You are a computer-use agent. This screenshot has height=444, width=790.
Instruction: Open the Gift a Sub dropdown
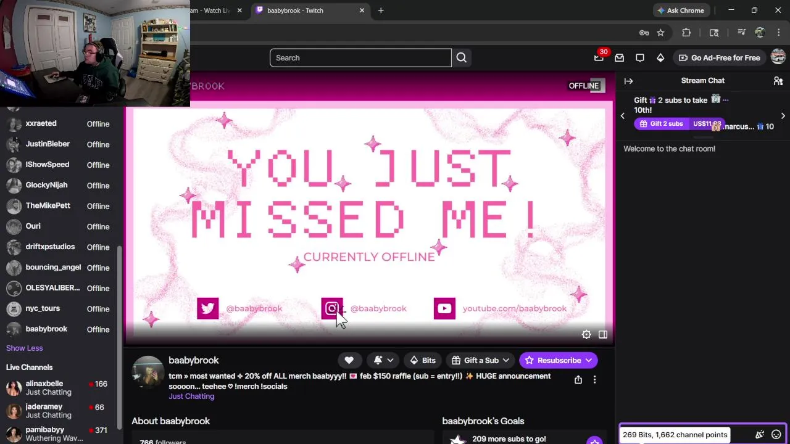coord(480,361)
